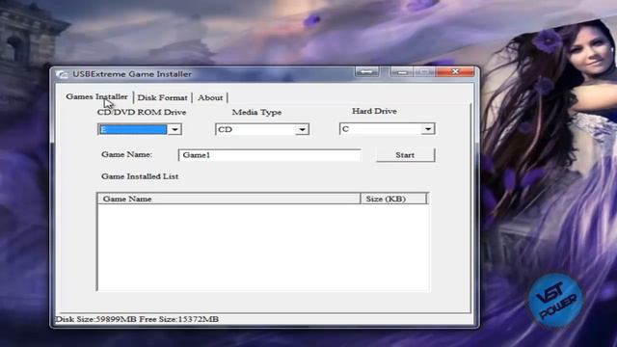The width and height of the screenshot is (617, 347).
Task: Click the Disk Size status bar text
Action: click(137, 319)
